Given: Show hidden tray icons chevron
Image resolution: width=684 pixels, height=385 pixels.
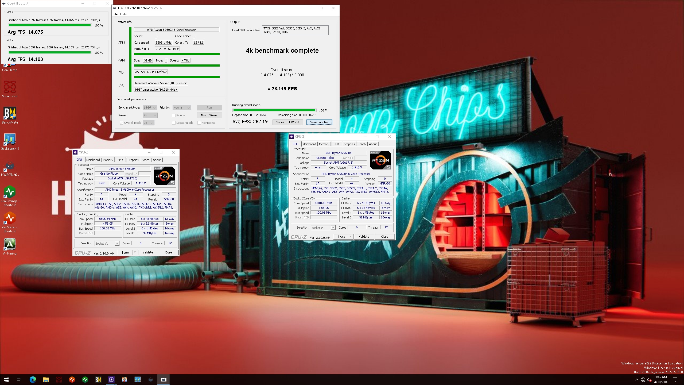Looking at the screenshot, I should click(x=636, y=380).
